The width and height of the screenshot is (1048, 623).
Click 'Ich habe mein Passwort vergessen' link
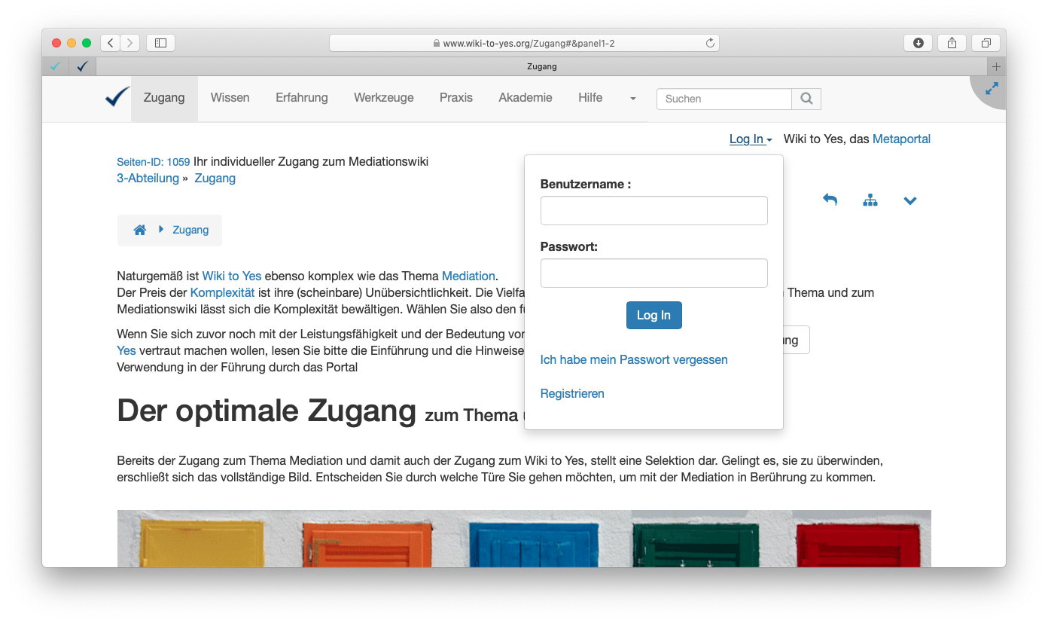click(634, 360)
